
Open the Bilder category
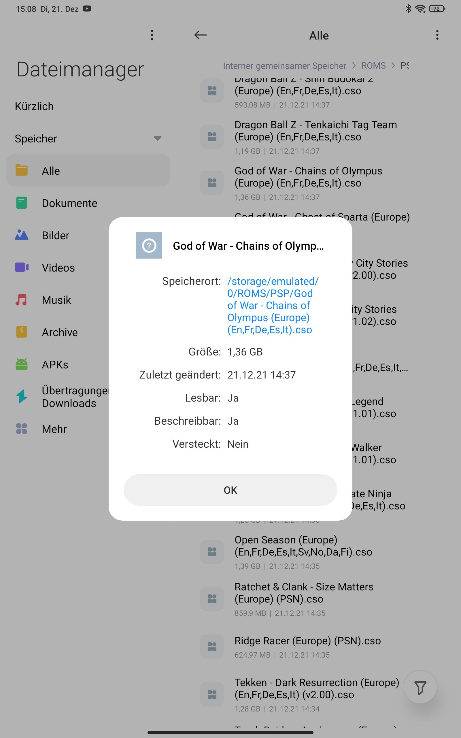point(61,235)
